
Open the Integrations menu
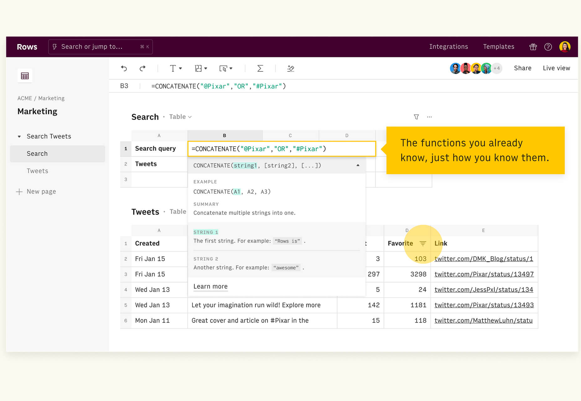click(x=448, y=47)
